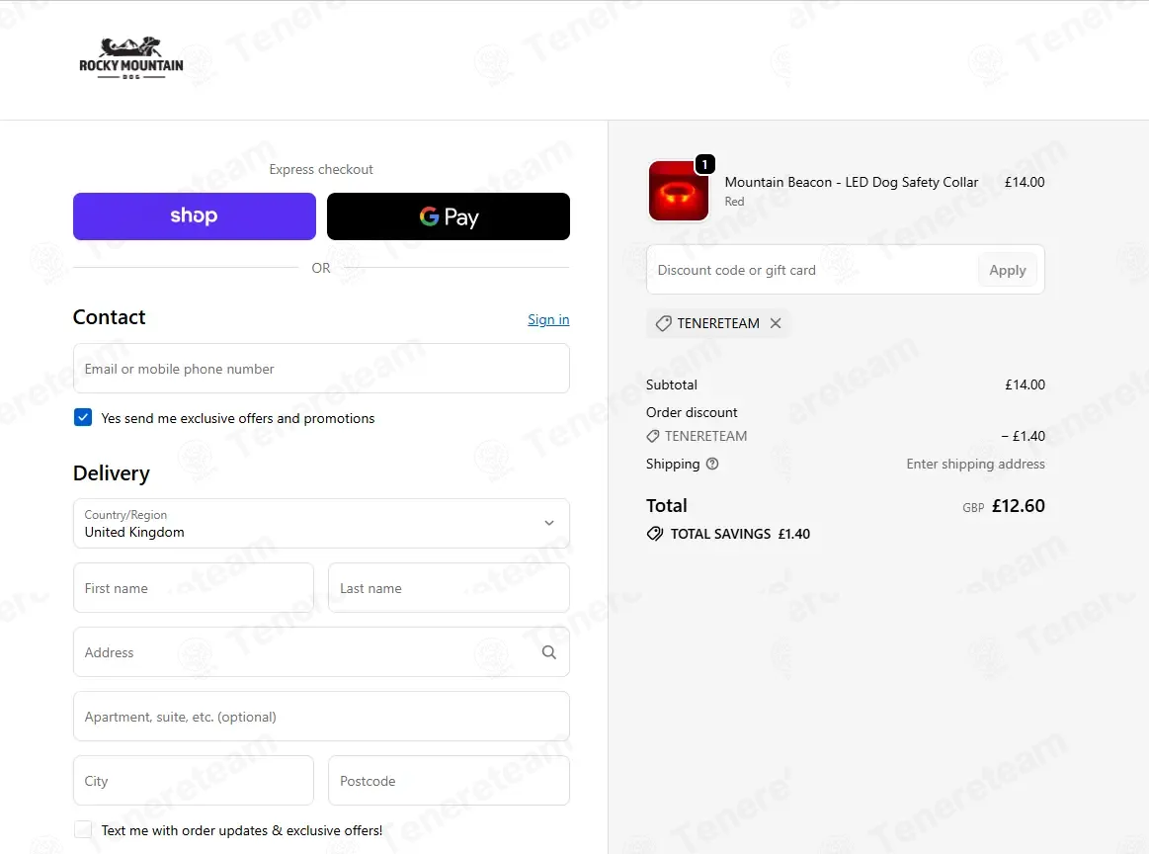
Task: Click the red LED collar product thumbnail
Action: click(x=679, y=192)
